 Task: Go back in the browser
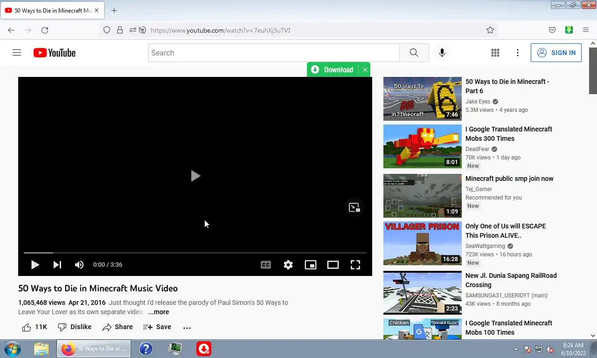[x=11, y=30]
